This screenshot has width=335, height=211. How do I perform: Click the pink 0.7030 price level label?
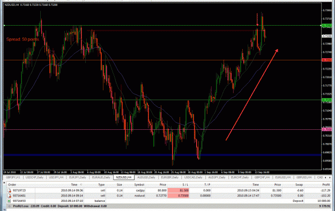(327, 129)
